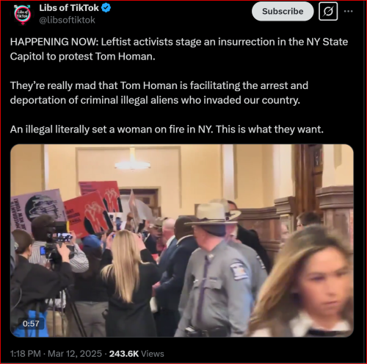Click the blonde woman filming in video
The width and height of the screenshot is (367, 364).
[127, 282]
